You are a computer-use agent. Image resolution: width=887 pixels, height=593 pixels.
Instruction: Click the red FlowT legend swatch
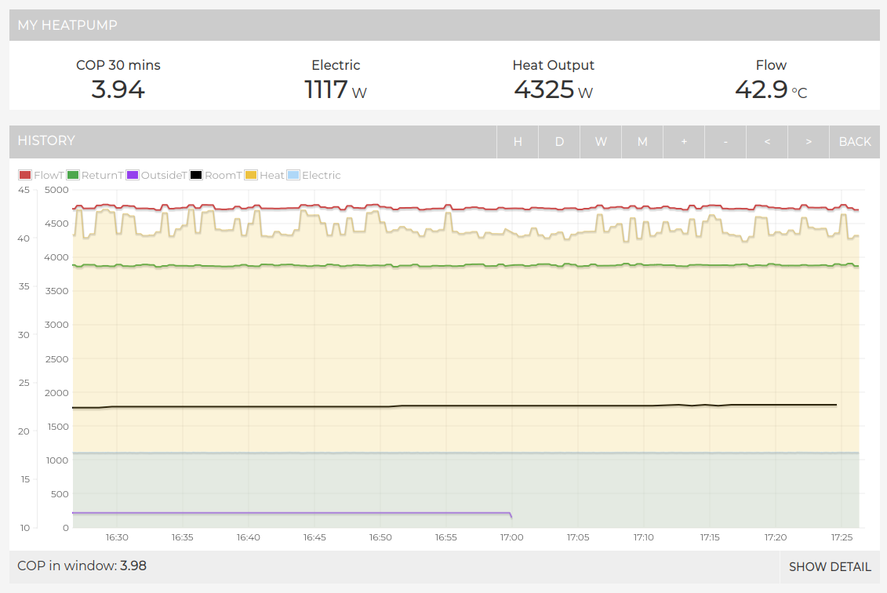25,175
